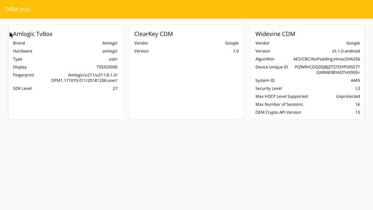The width and height of the screenshot is (373, 210).
Task: Click the Max HDCP value Unprotected
Action: click(348, 97)
